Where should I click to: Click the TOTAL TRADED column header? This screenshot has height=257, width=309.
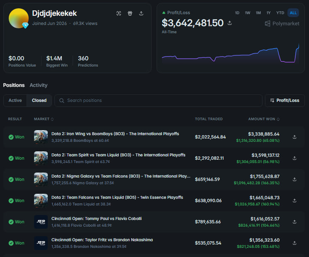click(209, 119)
